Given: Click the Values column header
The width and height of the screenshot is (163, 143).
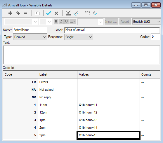Looking at the screenshot, I should point(109,74).
